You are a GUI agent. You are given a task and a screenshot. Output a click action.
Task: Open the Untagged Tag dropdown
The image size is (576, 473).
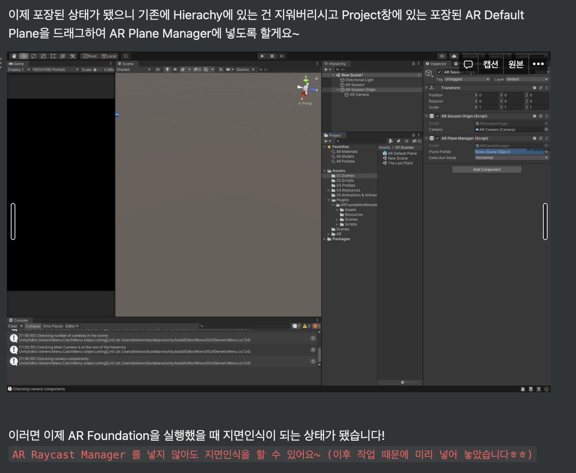[467, 79]
